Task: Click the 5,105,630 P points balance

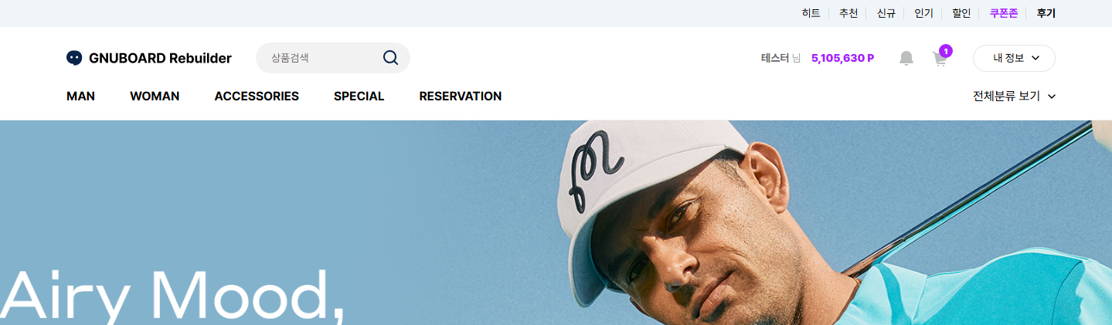Action: (x=842, y=58)
